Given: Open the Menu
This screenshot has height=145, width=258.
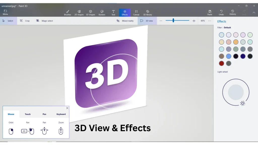Looking at the screenshot, I should point(5,12).
